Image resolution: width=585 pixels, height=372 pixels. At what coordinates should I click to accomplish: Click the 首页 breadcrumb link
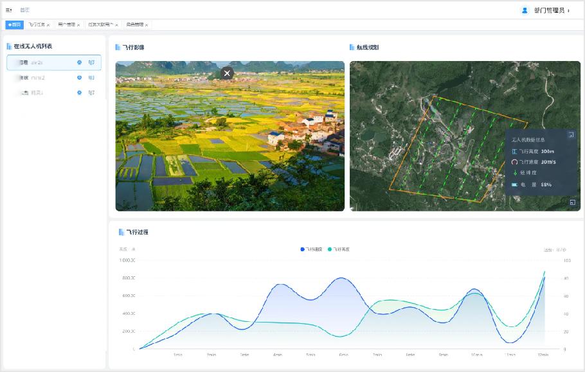coord(24,10)
